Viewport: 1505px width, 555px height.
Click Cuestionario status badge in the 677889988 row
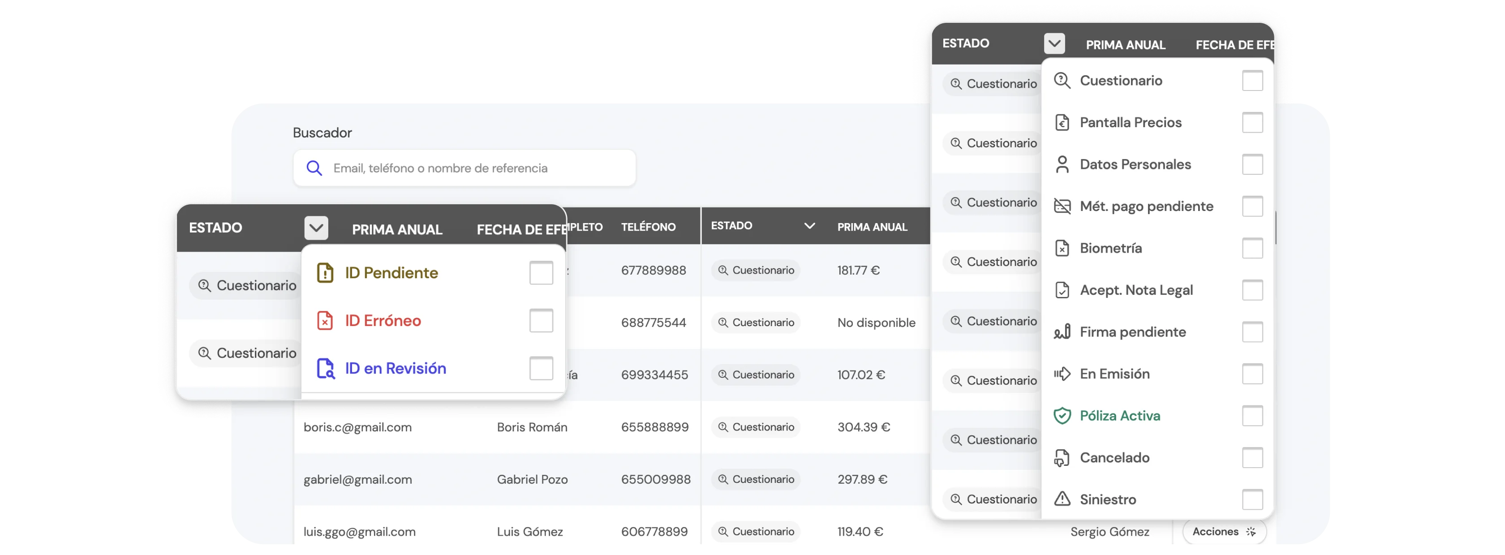click(x=756, y=271)
